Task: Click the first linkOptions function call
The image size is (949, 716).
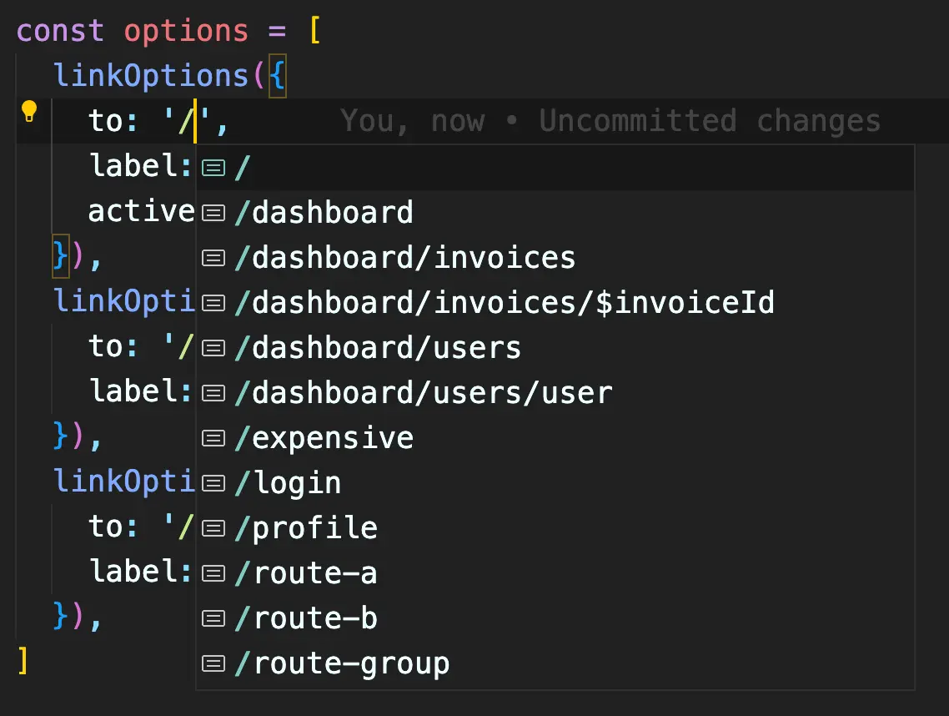Action: pos(150,77)
